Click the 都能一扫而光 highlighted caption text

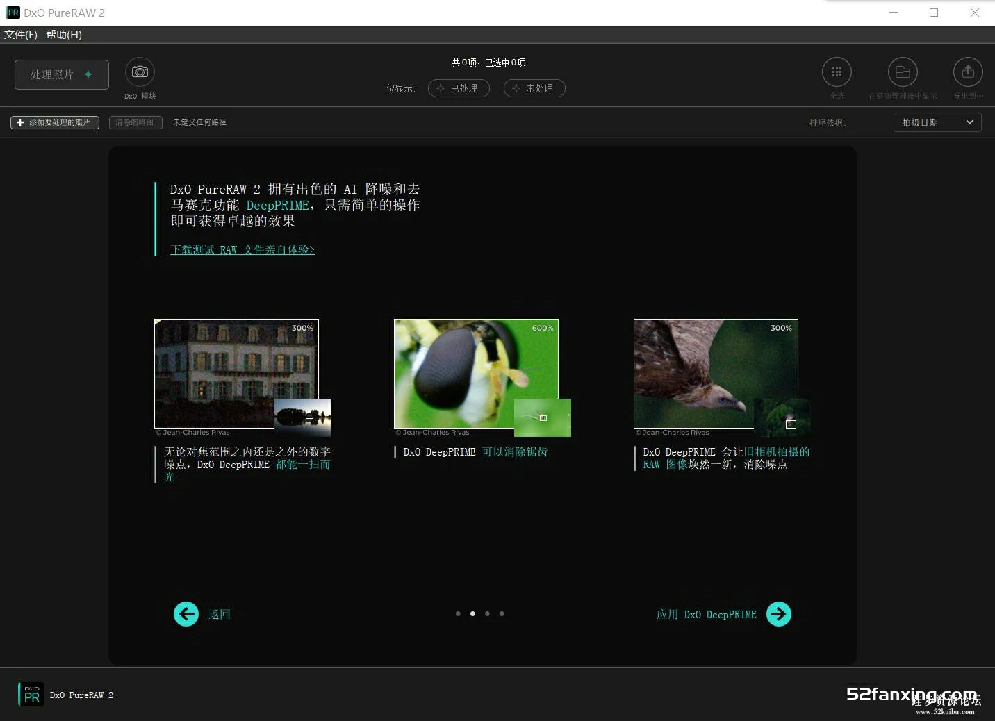[303, 464]
